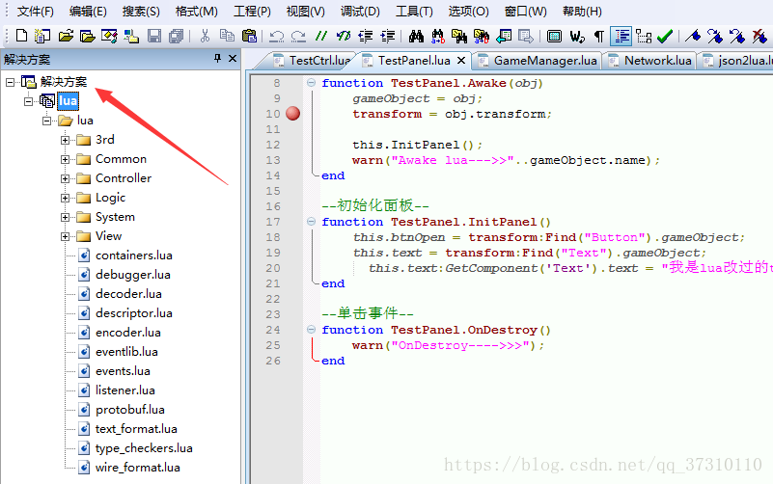The height and width of the screenshot is (484, 773).
Task: Select wire_format.lua in the tree
Action: coord(138,468)
